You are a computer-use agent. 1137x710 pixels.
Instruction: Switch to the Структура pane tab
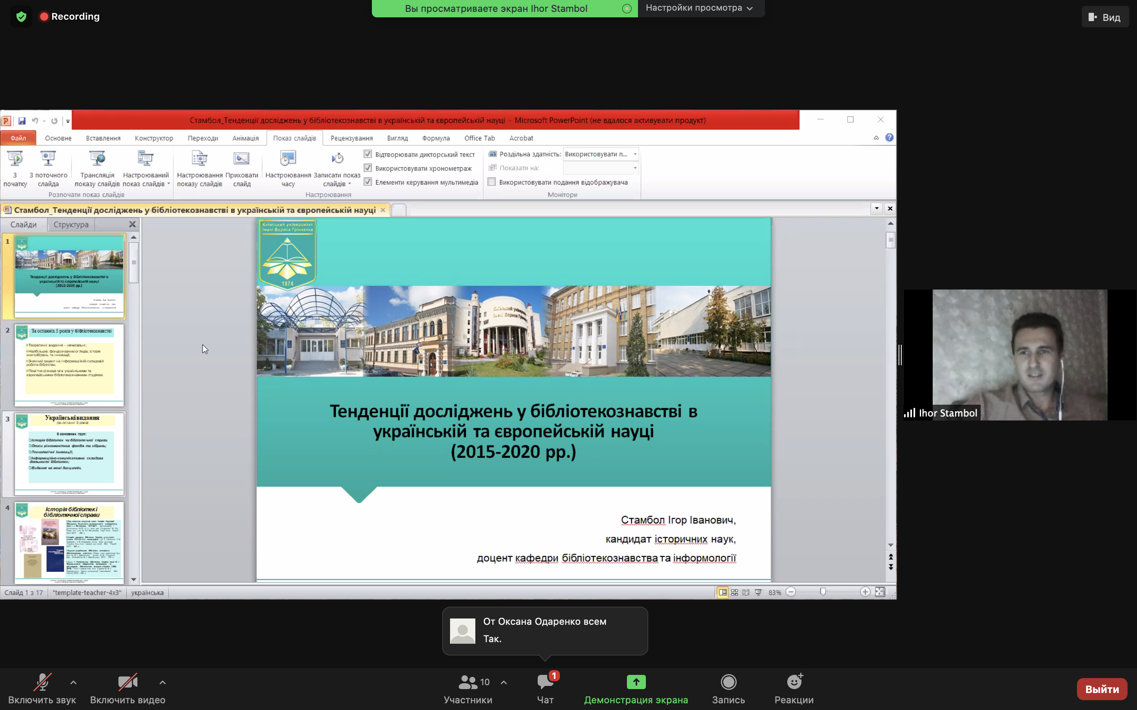(x=71, y=224)
